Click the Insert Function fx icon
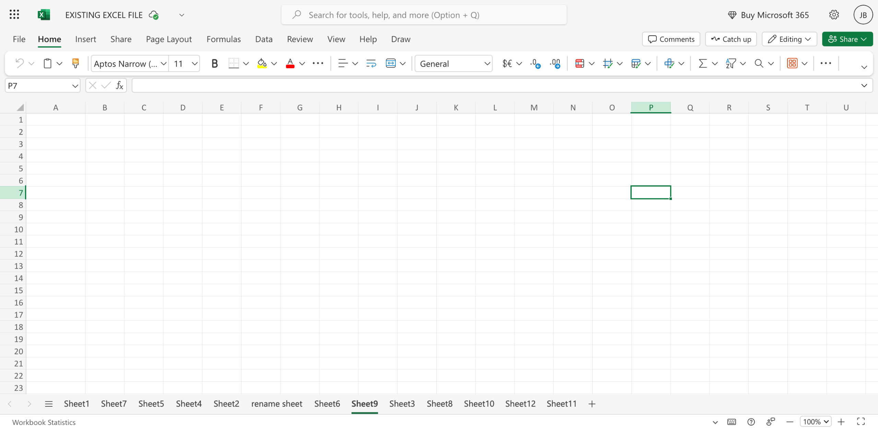878x428 pixels. (x=119, y=85)
